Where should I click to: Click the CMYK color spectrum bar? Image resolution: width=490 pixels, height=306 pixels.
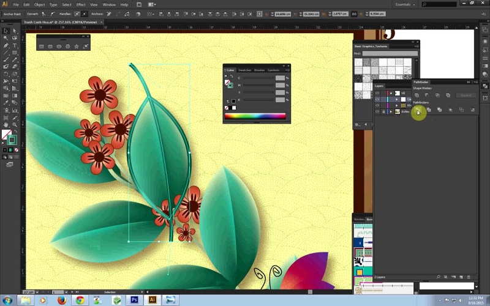pos(255,116)
